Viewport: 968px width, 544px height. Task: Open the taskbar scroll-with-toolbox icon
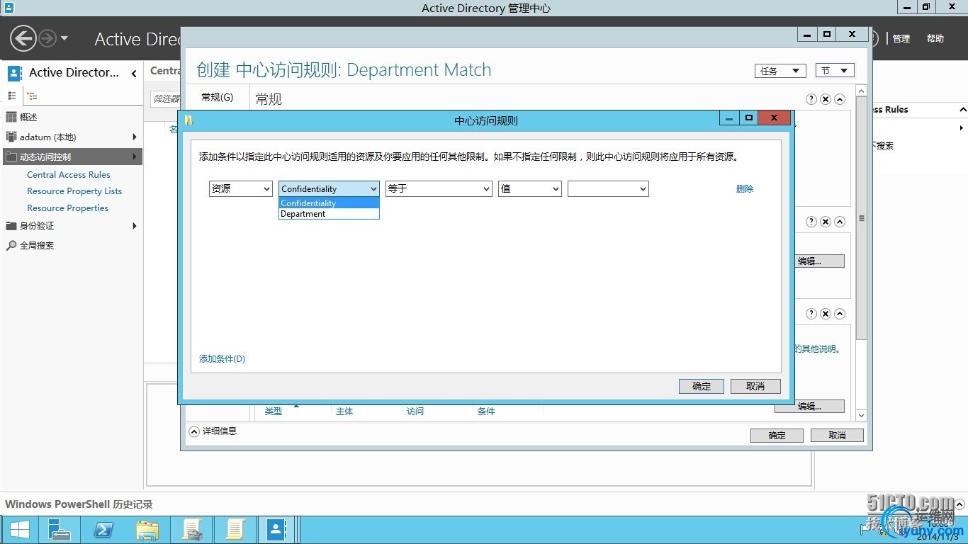(x=191, y=529)
